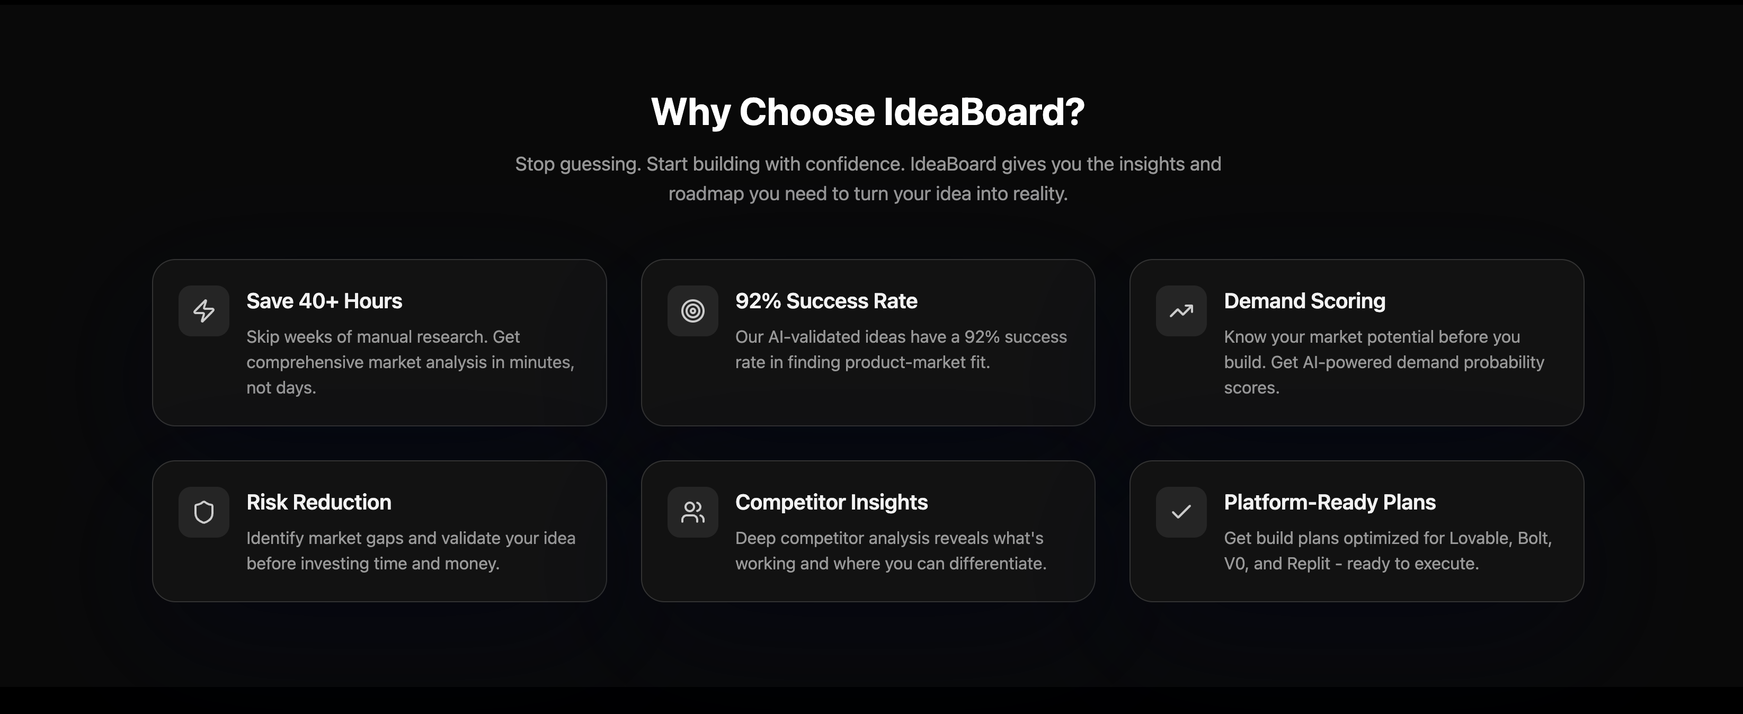Viewport: 1743px width, 714px height.
Task: Click the Why Choose IdeaBoard heading
Action: (x=868, y=112)
